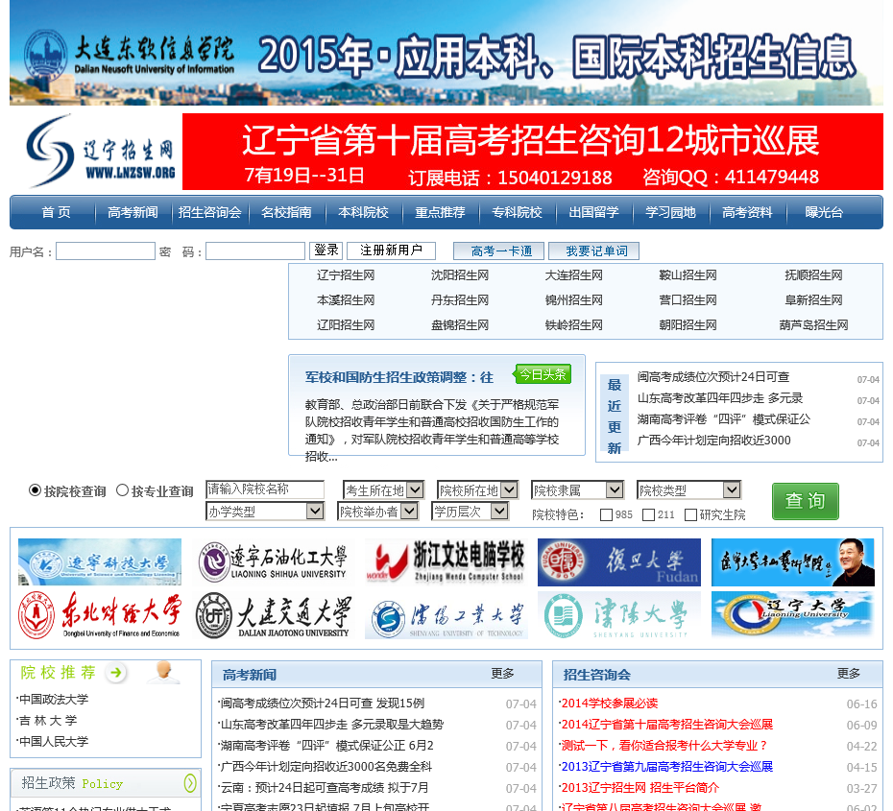Image resolution: width=893 pixels, height=811 pixels.
Task: Click the 辽宁石油化工大学 logo
Action: click(273, 561)
